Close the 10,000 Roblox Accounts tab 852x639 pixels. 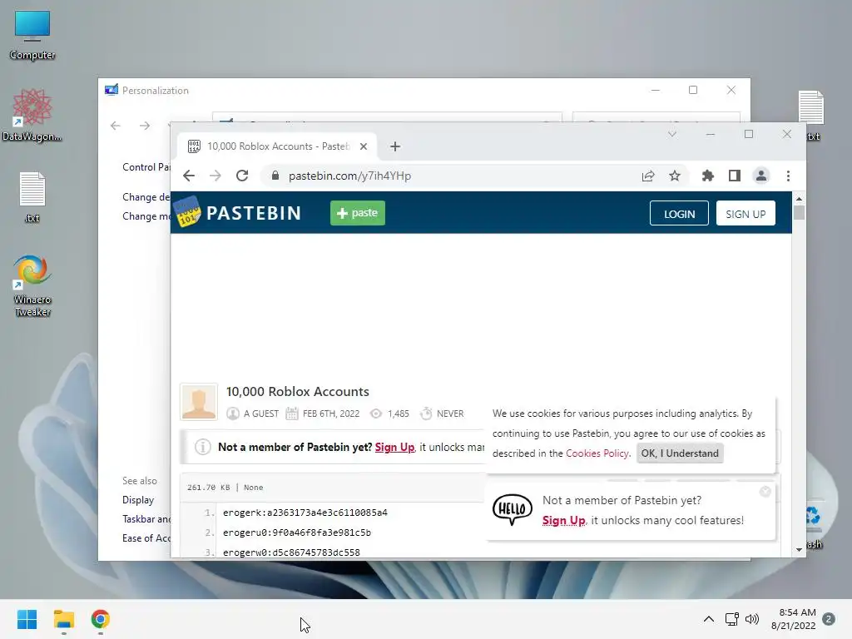(x=364, y=146)
